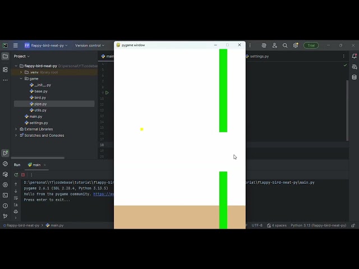Viewport: 359px width, 269px height.
Task: Open the pygame community link in console
Action: (103, 194)
